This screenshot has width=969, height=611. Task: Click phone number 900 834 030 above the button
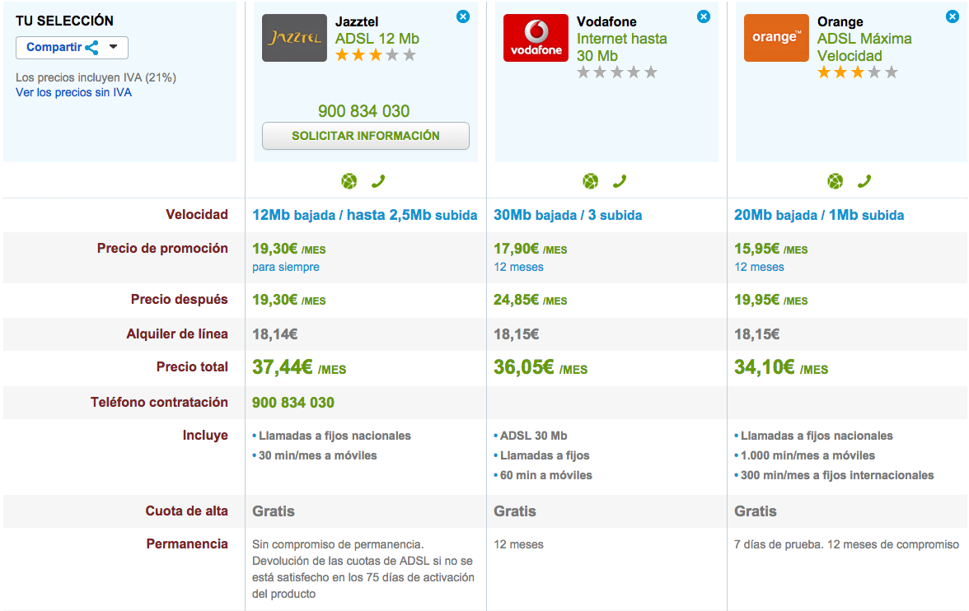[x=364, y=111]
